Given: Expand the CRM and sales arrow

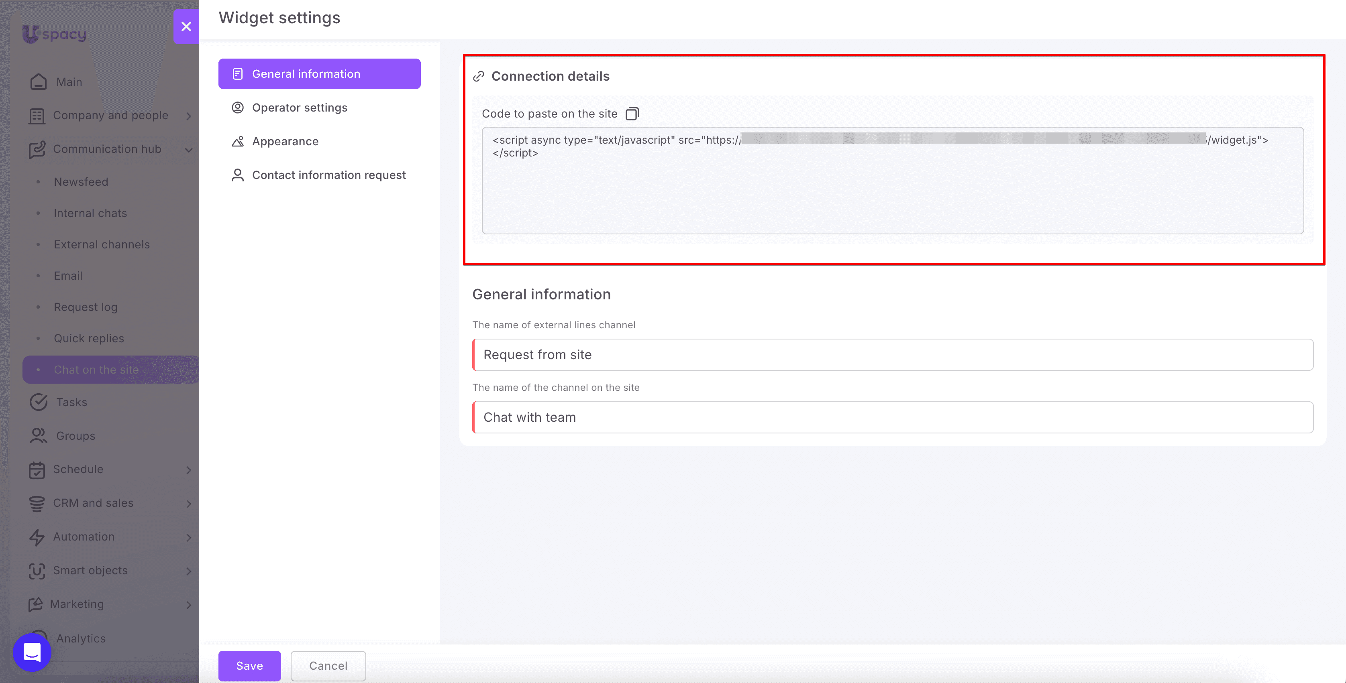Looking at the screenshot, I should [189, 503].
